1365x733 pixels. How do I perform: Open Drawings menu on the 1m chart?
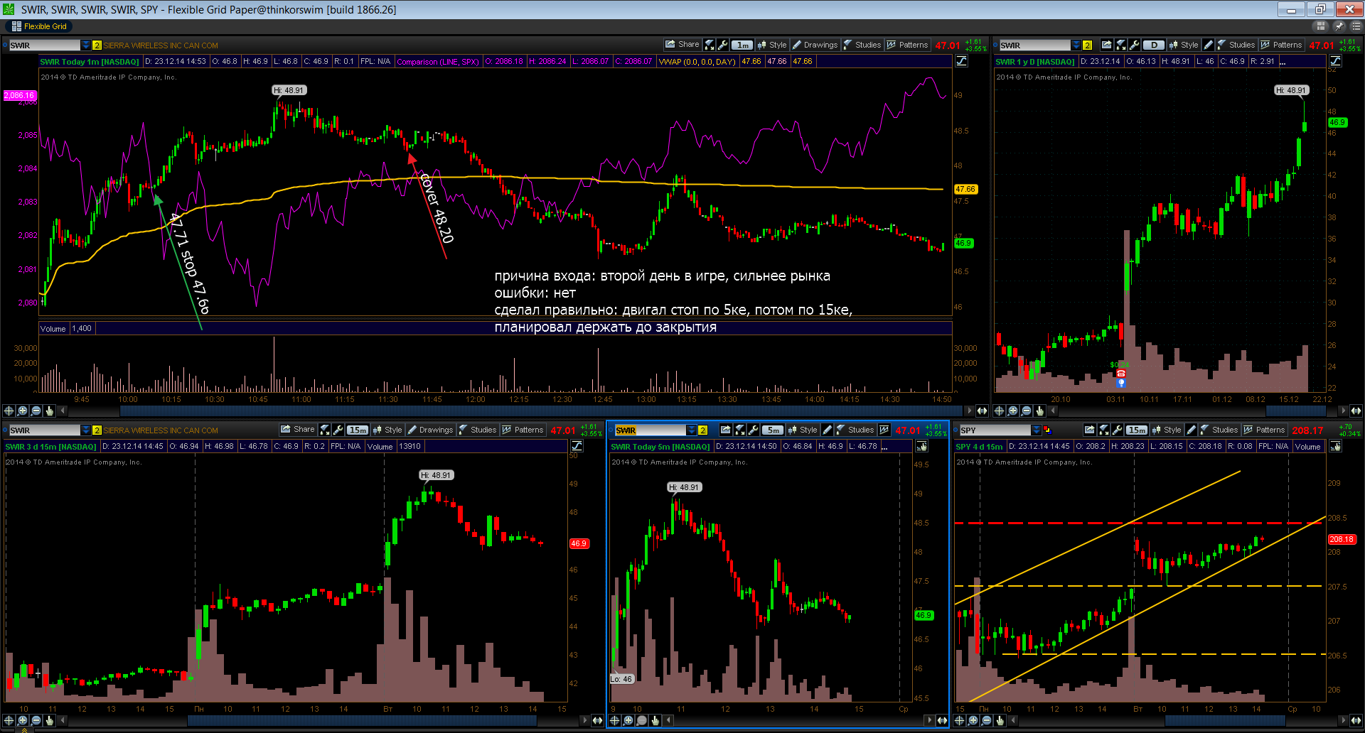[x=815, y=45]
